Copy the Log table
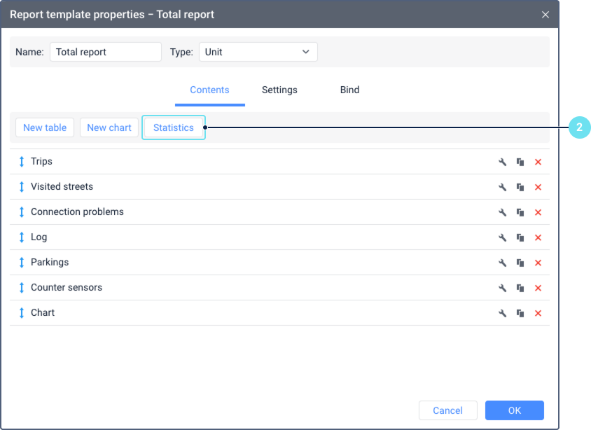 click(x=520, y=237)
